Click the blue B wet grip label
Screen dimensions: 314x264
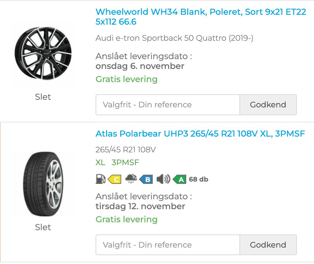click(x=146, y=179)
